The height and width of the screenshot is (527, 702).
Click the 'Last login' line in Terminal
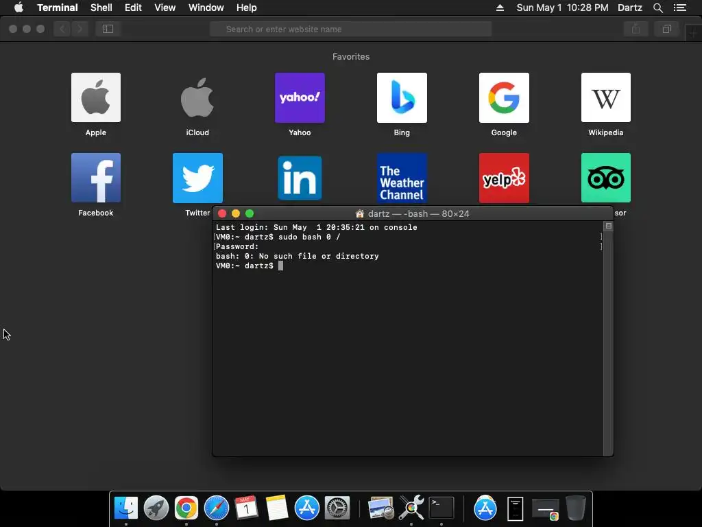tap(317, 227)
